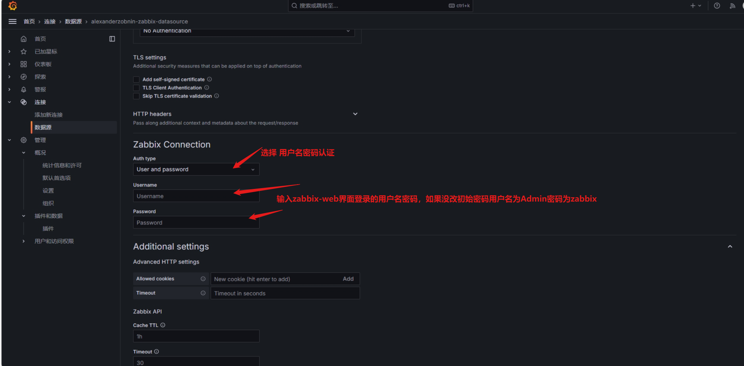Viewport: 744px width, 366px height.
Task: Click the dashboards grid icon 仪表板
Action: coord(24,64)
